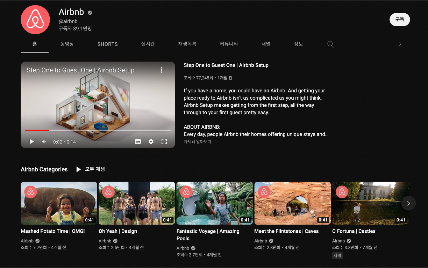Click Fantastic Voyage | Amazing Pools title
This screenshot has width=428, height=268.
[x=208, y=235]
